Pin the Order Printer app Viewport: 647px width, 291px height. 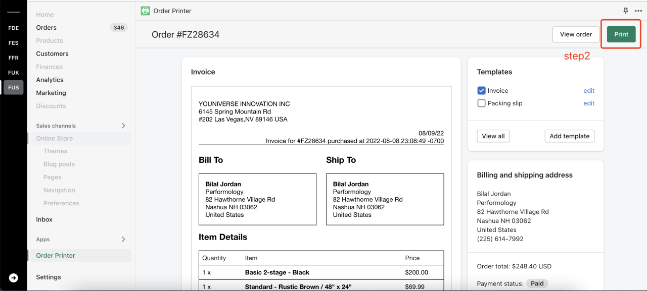626,11
